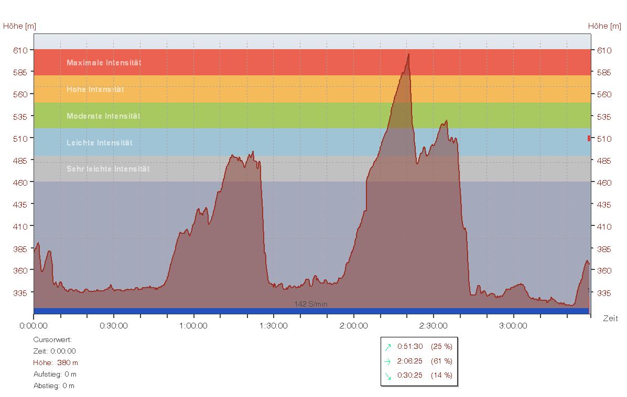Click the '460' value on left axis
627x397 pixels.
point(20,183)
